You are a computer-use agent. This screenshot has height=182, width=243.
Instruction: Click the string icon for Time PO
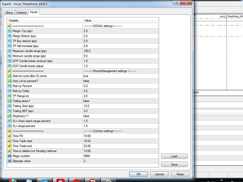pyautogui.click(x=9, y=136)
